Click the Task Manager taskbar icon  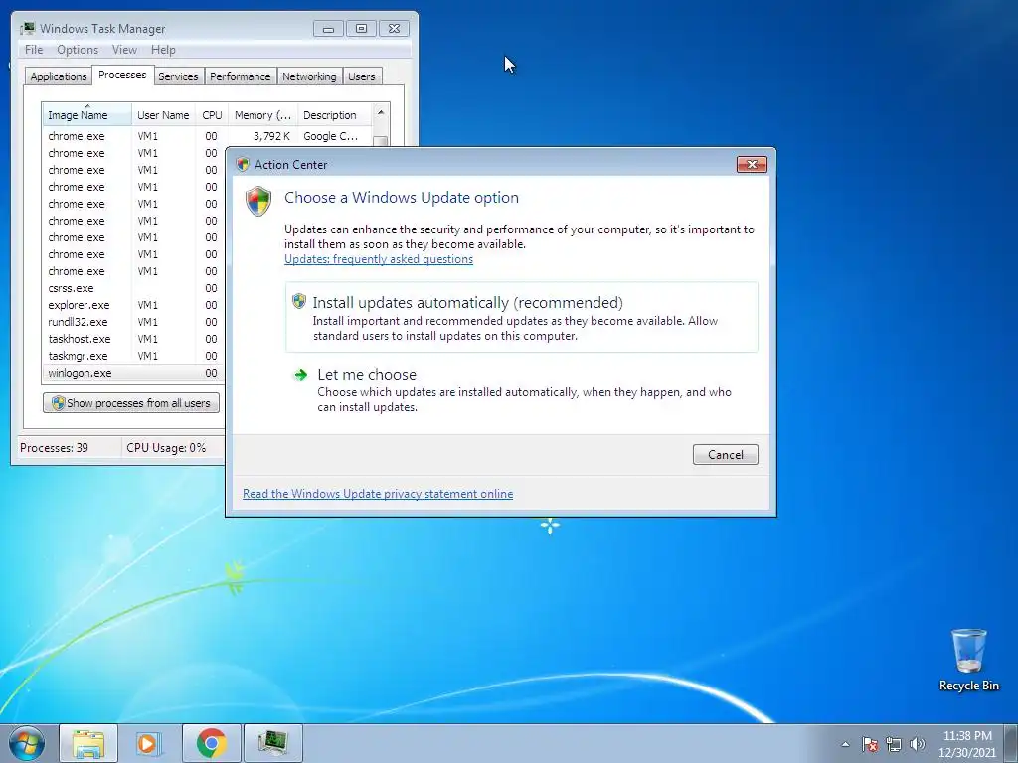(272, 743)
